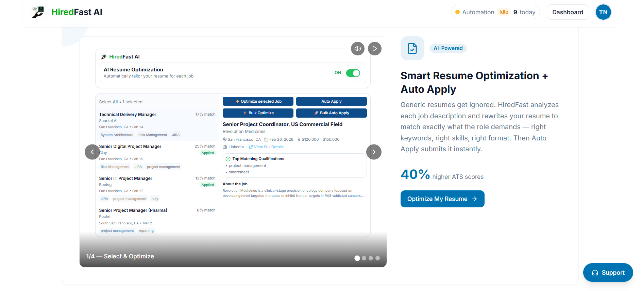This screenshot has height=291, width=642.
Task: Mute the demo with the speaker icon
Action: (x=358, y=49)
